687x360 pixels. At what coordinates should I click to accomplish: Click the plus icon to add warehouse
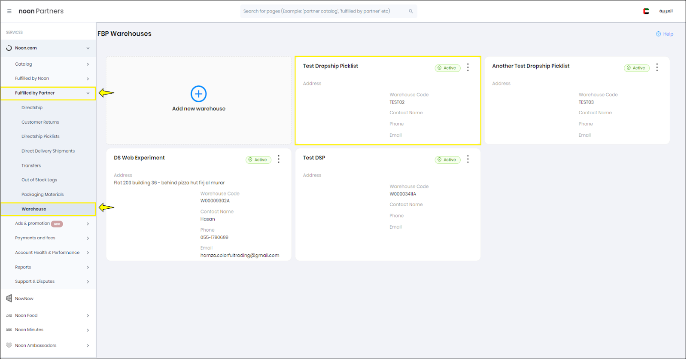click(199, 94)
